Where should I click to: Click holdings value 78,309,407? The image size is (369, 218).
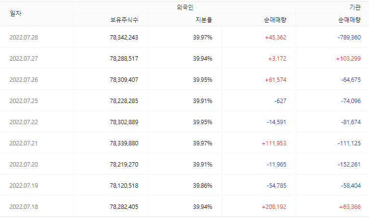pyautogui.click(x=124, y=80)
